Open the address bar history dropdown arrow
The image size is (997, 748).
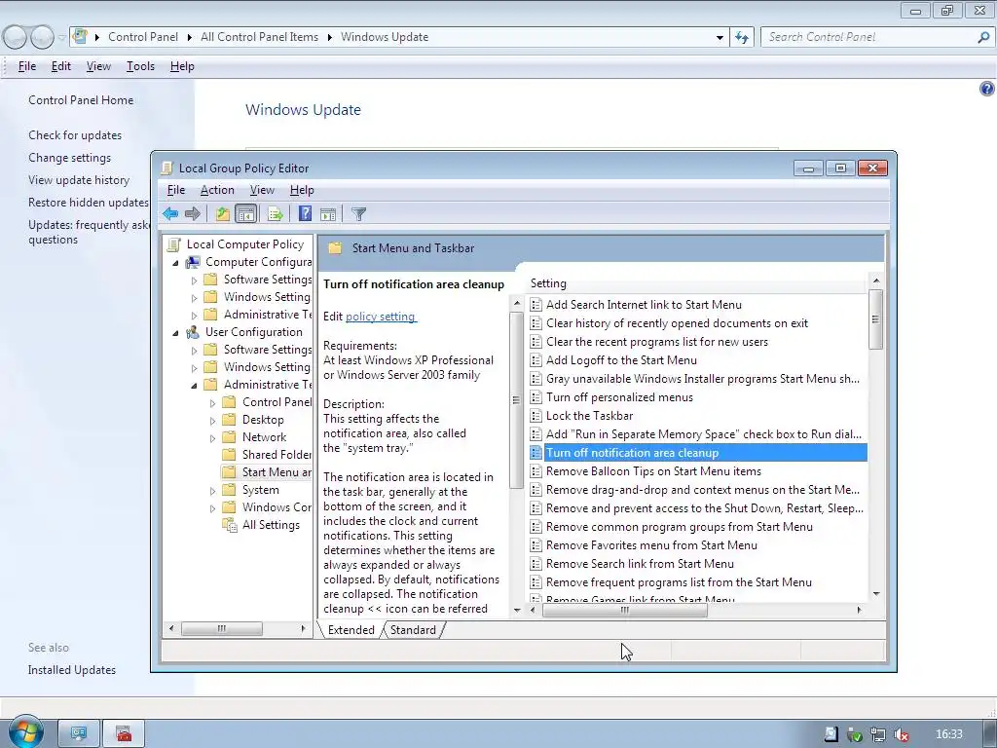[720, 38]
